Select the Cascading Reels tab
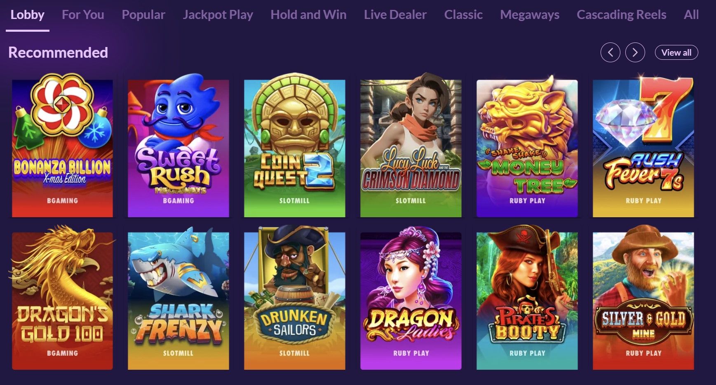This screenshot has width=716, height=385. 621,15
